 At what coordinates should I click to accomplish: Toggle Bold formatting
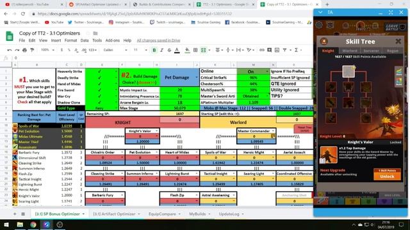[x=154, y=50]
